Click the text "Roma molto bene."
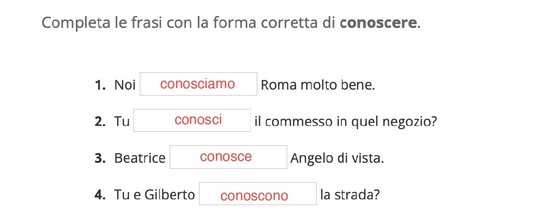Screen dimensions: 536x215 coord(317,85)
